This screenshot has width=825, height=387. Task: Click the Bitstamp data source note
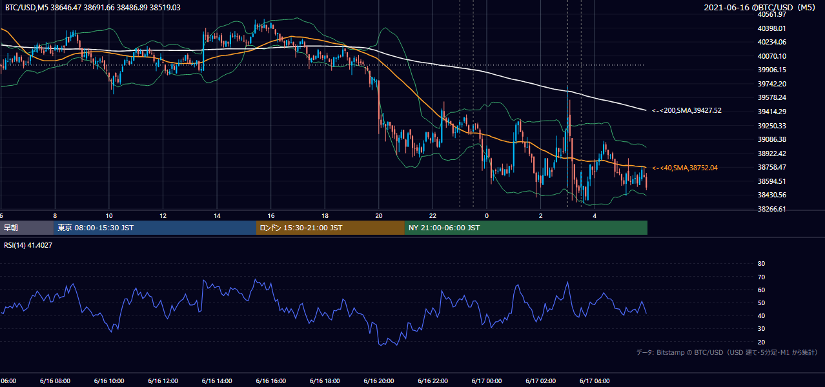727,352
